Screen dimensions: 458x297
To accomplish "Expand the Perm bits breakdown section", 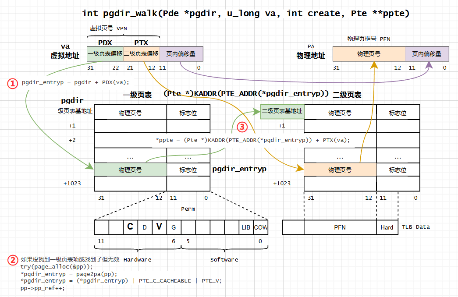I will tap(188, 209).
